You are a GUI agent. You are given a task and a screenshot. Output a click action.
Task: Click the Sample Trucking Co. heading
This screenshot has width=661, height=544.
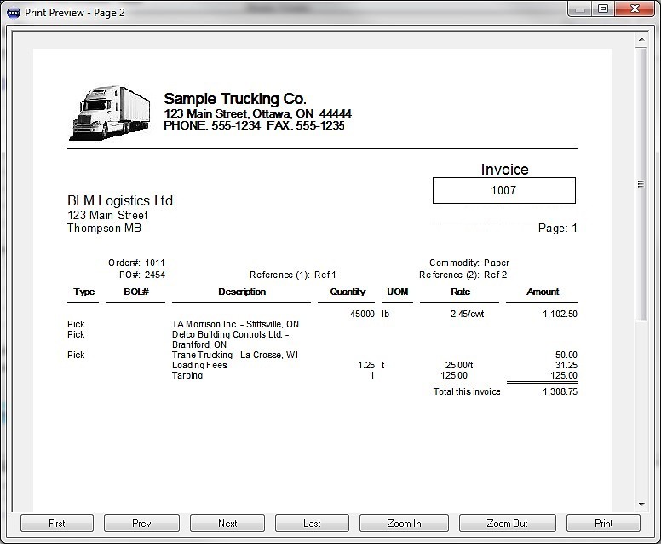point(235,99)
